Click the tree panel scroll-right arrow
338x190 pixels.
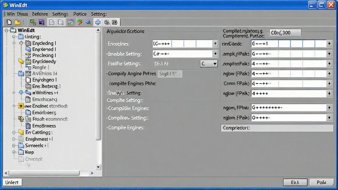(x=92, y=173)
